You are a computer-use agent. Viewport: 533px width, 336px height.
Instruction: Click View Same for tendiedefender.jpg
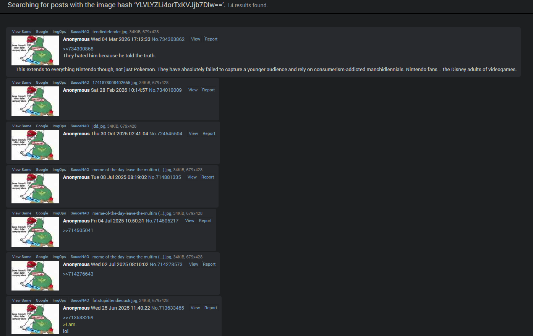click(x=22, y=32)
